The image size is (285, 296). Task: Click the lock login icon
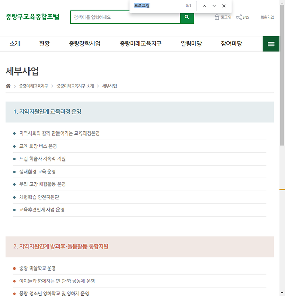(x=217, y=17)
